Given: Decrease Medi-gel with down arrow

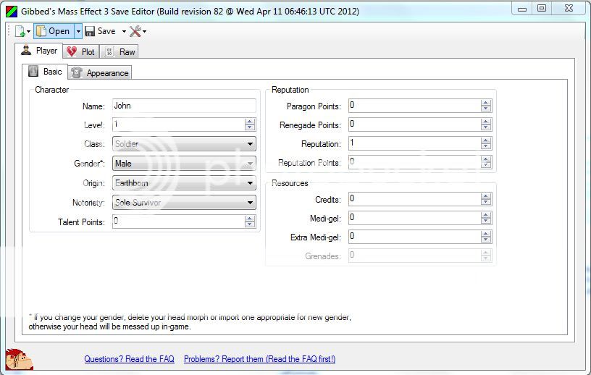Looking at the screenshot, I should [486, 222].
